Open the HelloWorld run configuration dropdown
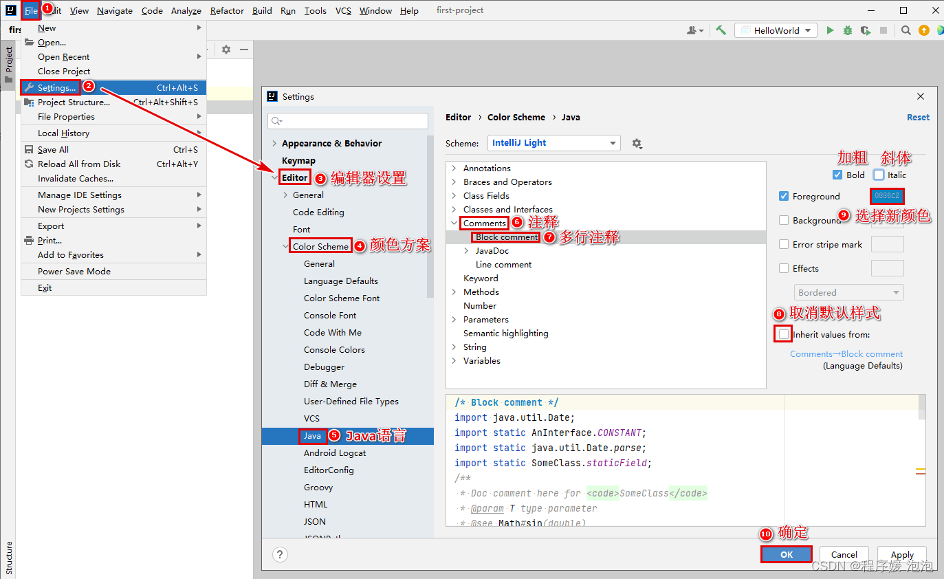 click(x=776, y=30)
